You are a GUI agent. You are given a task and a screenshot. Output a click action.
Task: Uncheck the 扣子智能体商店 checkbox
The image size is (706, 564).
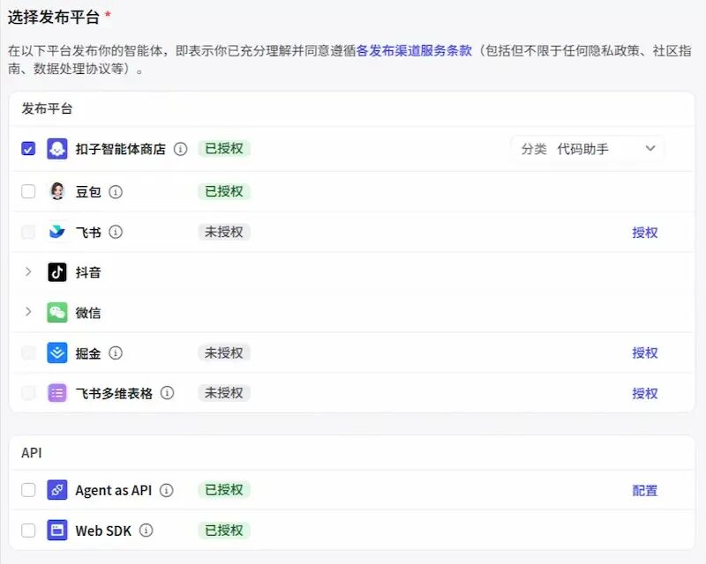pyautogui.click(x=28, y=148)
